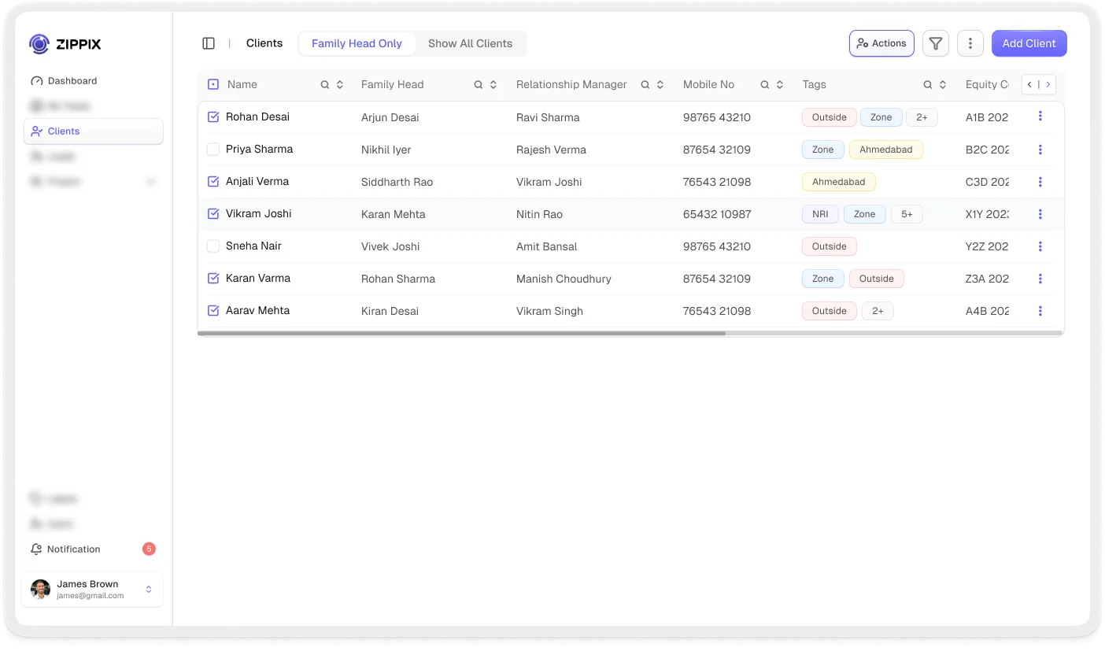The image size is (1105, 651).
Task: Click the three-dot overflow icon beside filter
Action: coord(970,43)
